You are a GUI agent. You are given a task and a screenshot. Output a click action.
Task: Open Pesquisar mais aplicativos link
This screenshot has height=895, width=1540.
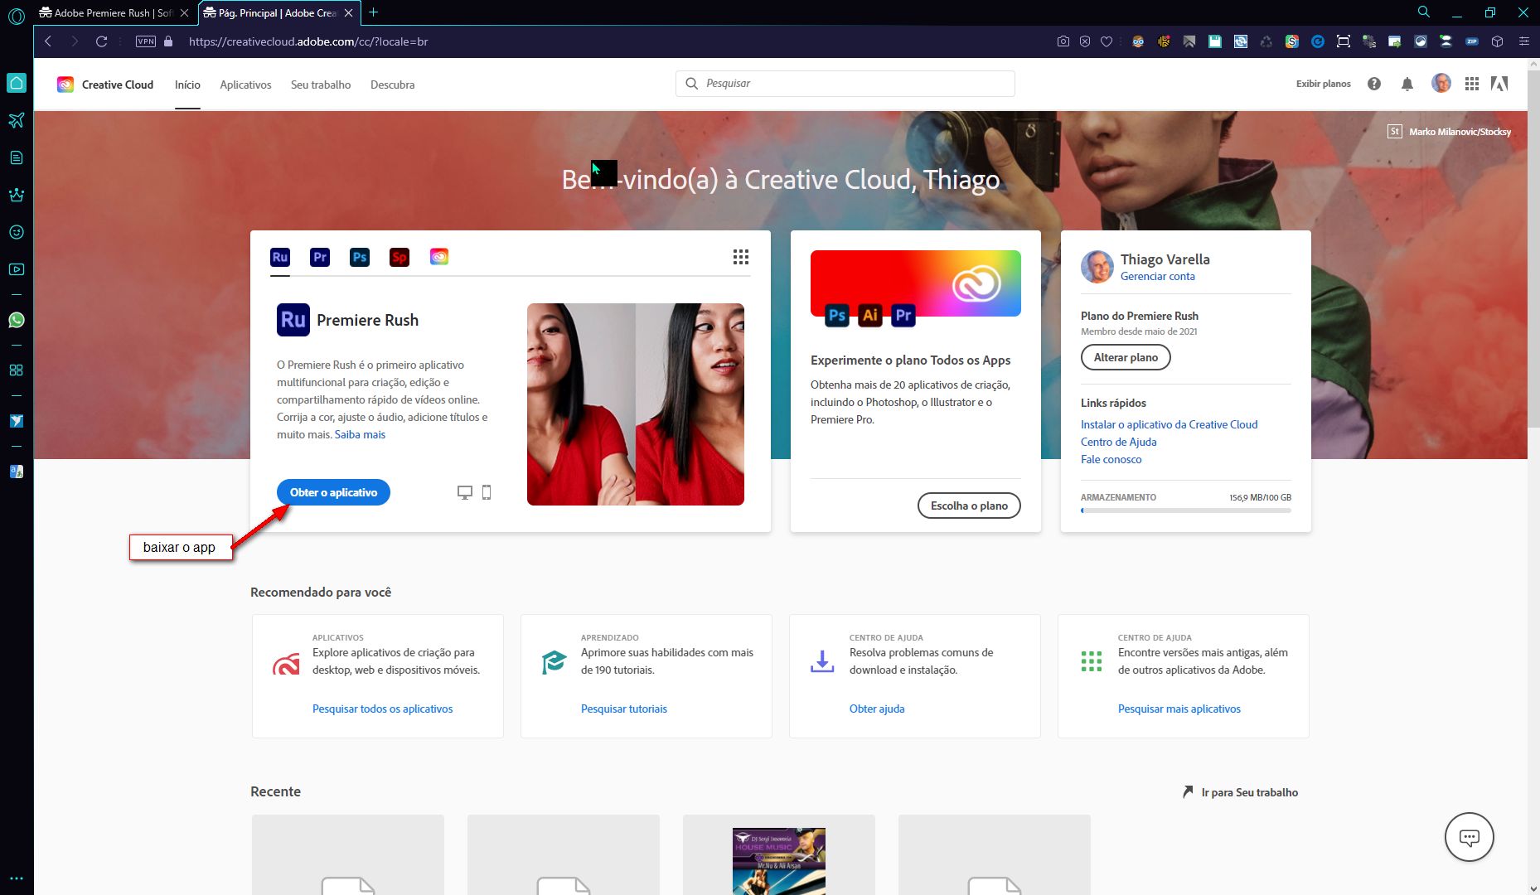point(1179,709)
